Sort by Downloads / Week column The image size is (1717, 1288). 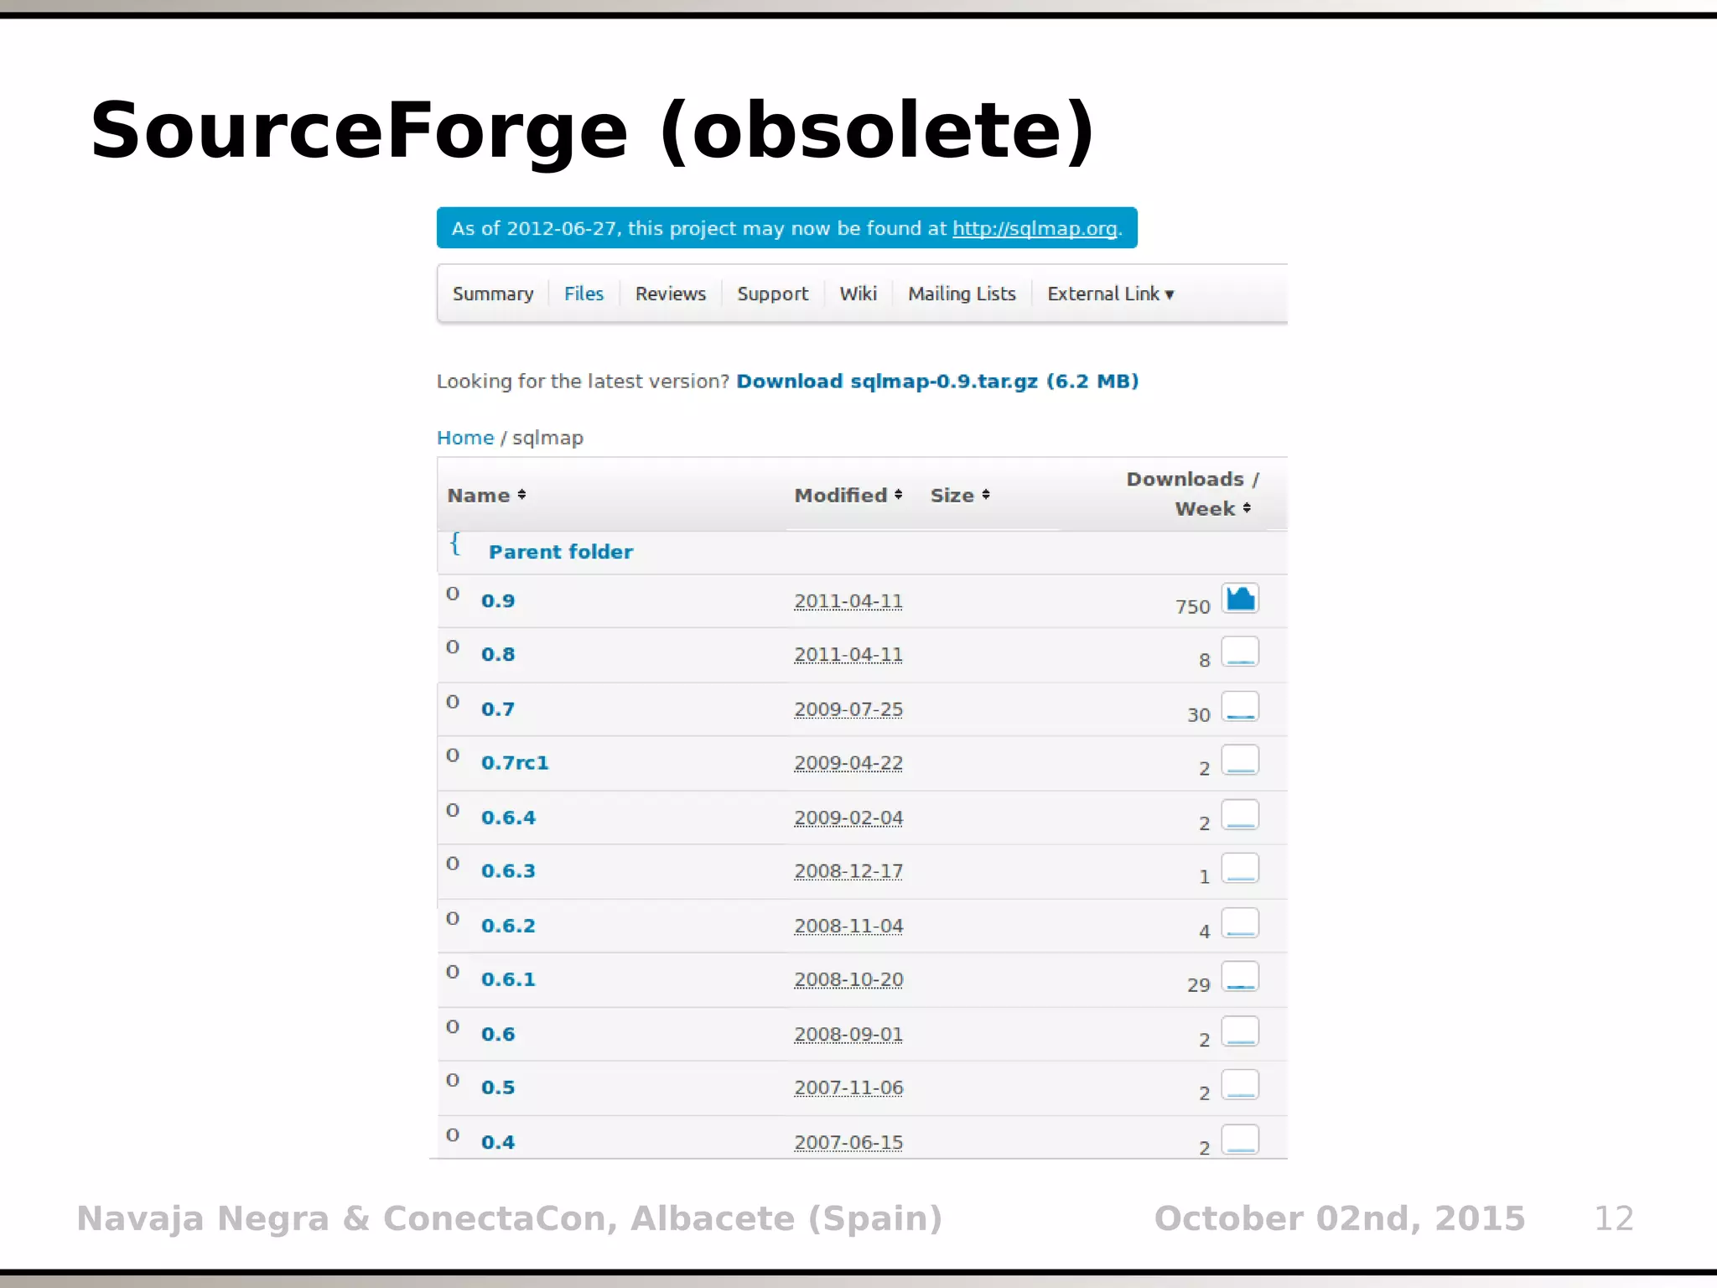1190,494
